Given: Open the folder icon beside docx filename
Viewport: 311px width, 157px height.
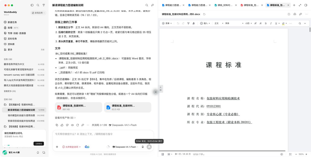Looking at the screenshot, I should tap(204, 14).
